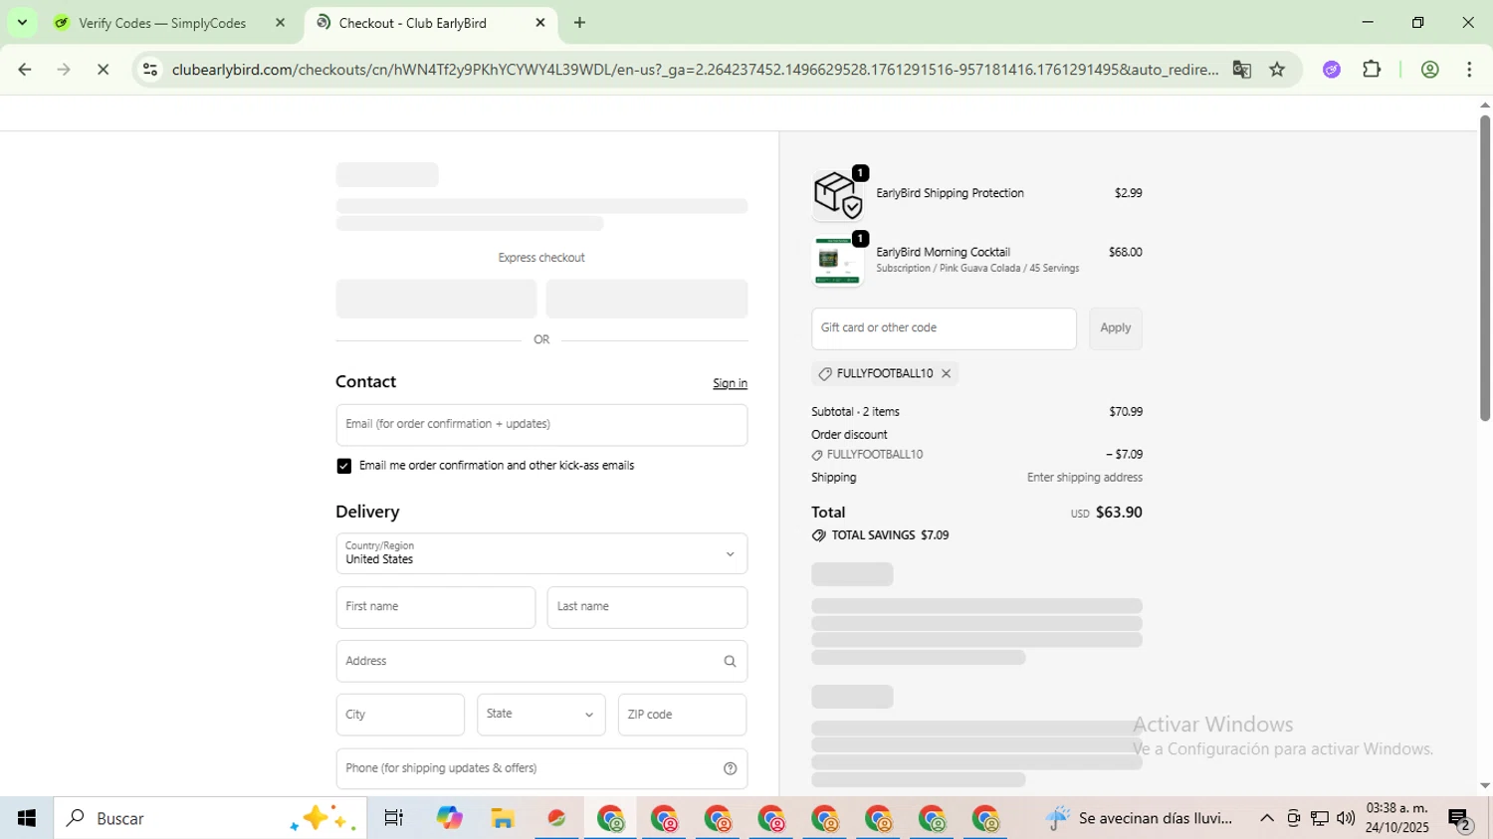Uncheck Email me order confirmation checkbox
This screenshot has height=839, width=1493.
(x=343, y=466)
